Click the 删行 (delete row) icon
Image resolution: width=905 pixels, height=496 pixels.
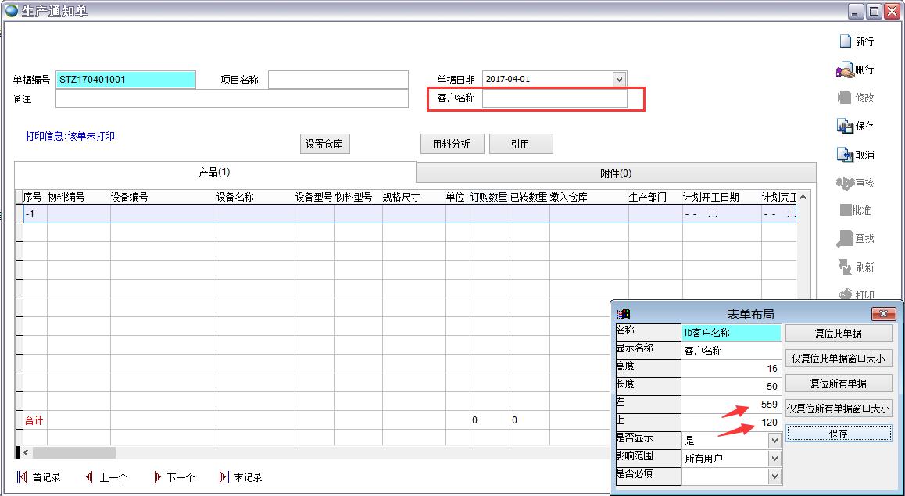845,70
